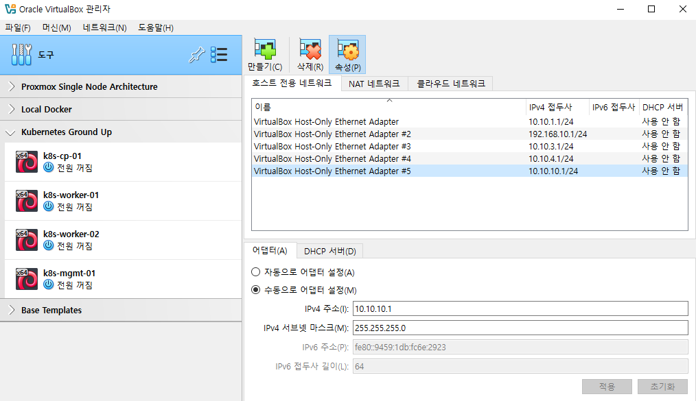Expand the Local Docker group
This screenshot has height=401, width=696.
12,109
